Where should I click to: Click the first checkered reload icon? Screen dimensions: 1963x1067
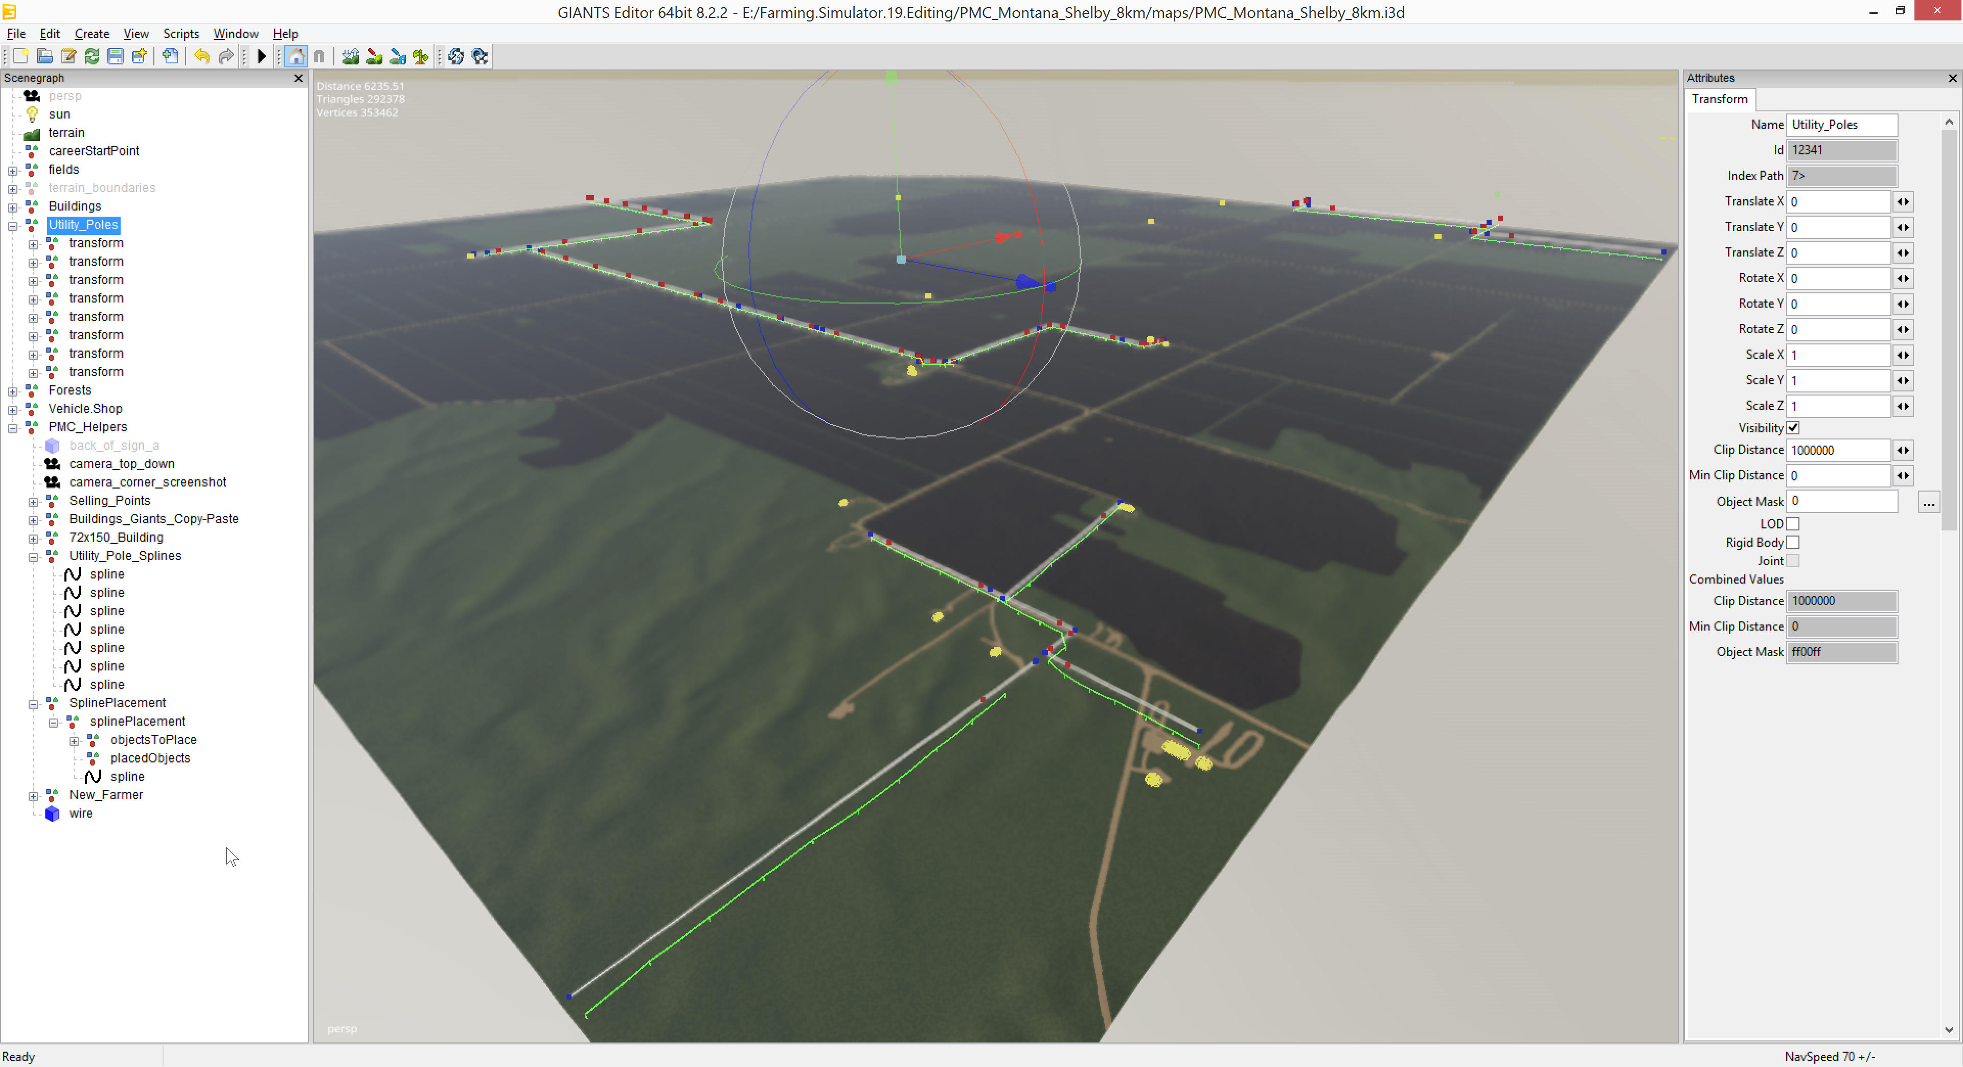tap(455, 56)
